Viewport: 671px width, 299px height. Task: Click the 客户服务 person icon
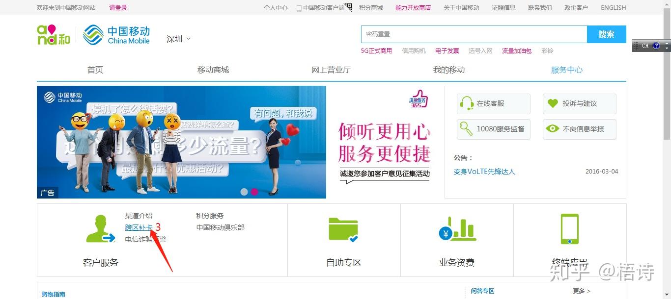click(100, 229)
